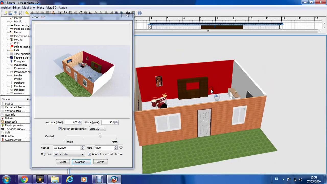Open the Vista 3D menu
This screenshot has width=327, height=184.
[51, 8]
